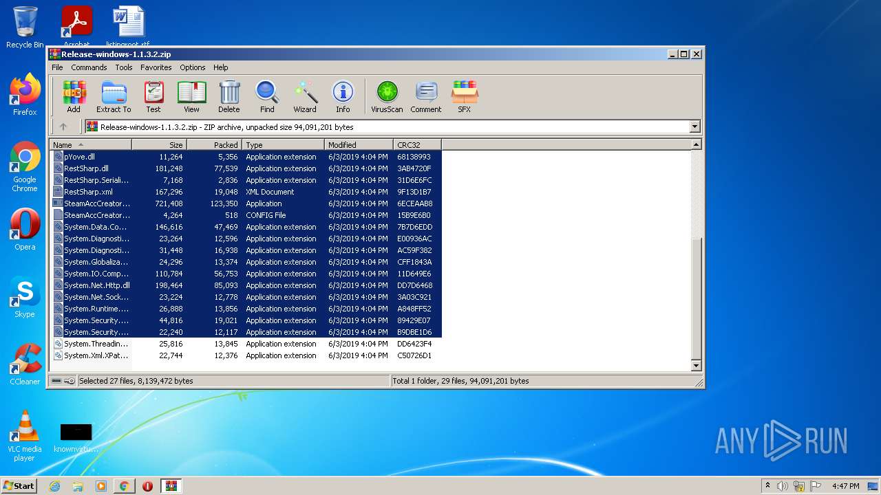Open the Recycle Bin desktop icon
The height and width of the screenshot is (495, 881).
tap(25, 27)
